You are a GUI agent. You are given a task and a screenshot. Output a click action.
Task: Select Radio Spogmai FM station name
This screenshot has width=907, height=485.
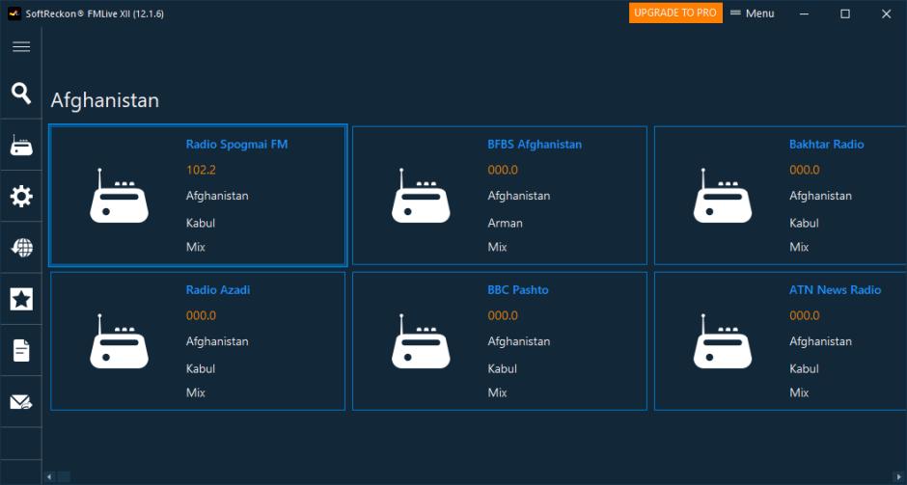[236, 145]
